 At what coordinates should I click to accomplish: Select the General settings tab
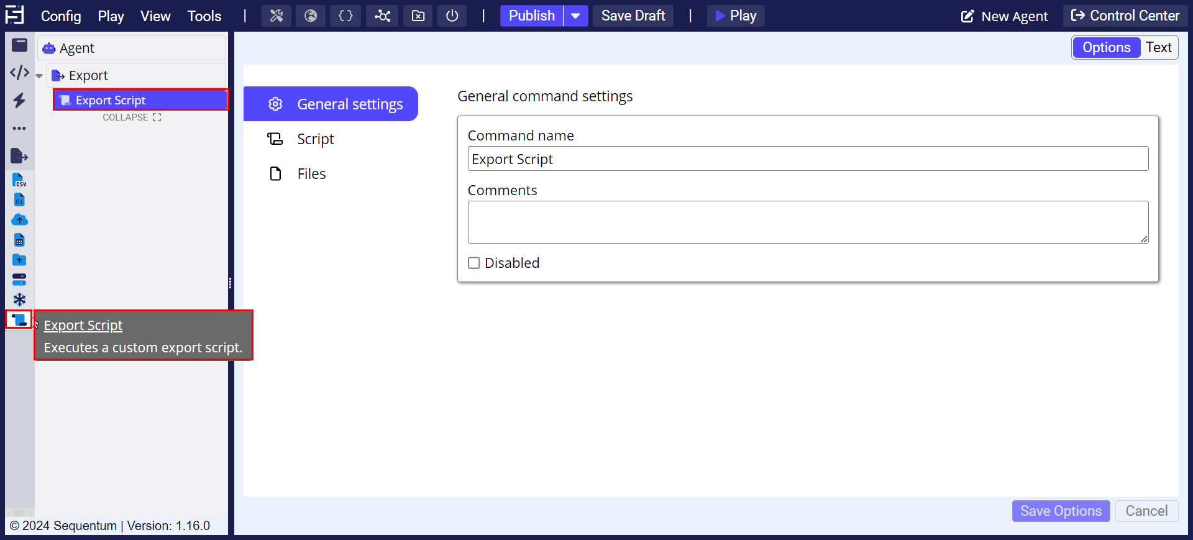[x=331, y=104]
